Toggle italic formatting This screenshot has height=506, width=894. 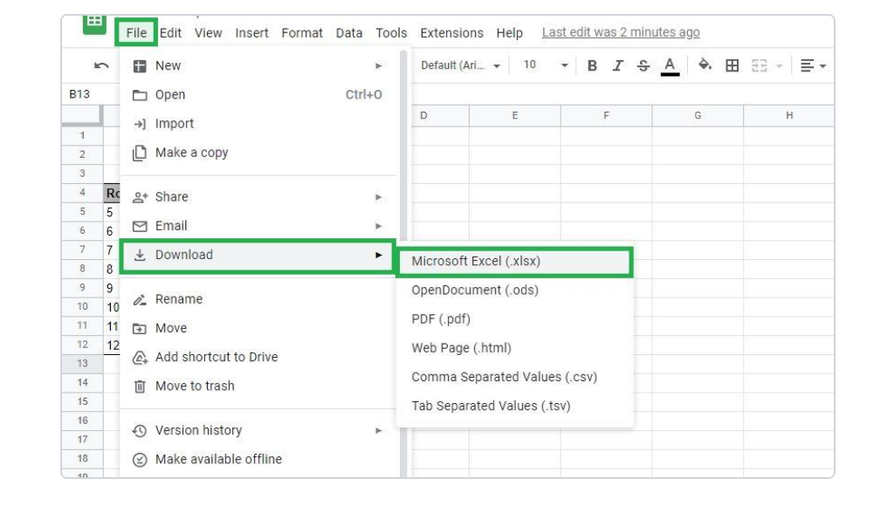[617, 66]
